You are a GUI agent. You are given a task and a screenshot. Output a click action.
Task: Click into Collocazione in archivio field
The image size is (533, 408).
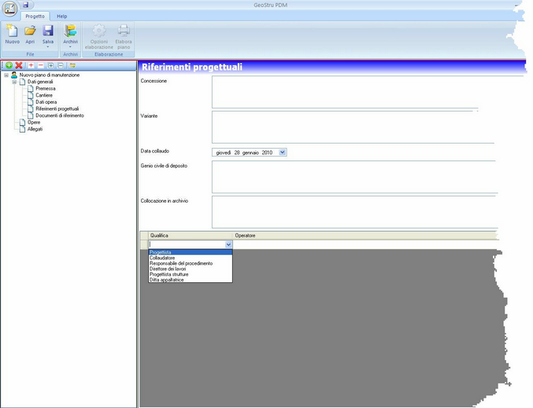click(354, 212)
